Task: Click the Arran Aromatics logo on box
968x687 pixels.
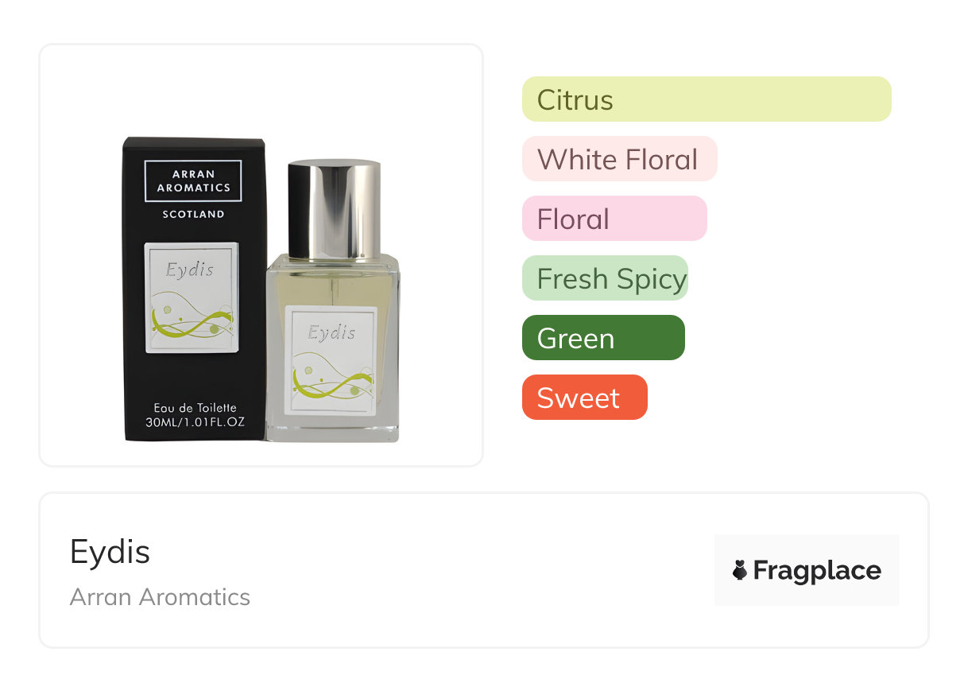Action: point(193,180)
